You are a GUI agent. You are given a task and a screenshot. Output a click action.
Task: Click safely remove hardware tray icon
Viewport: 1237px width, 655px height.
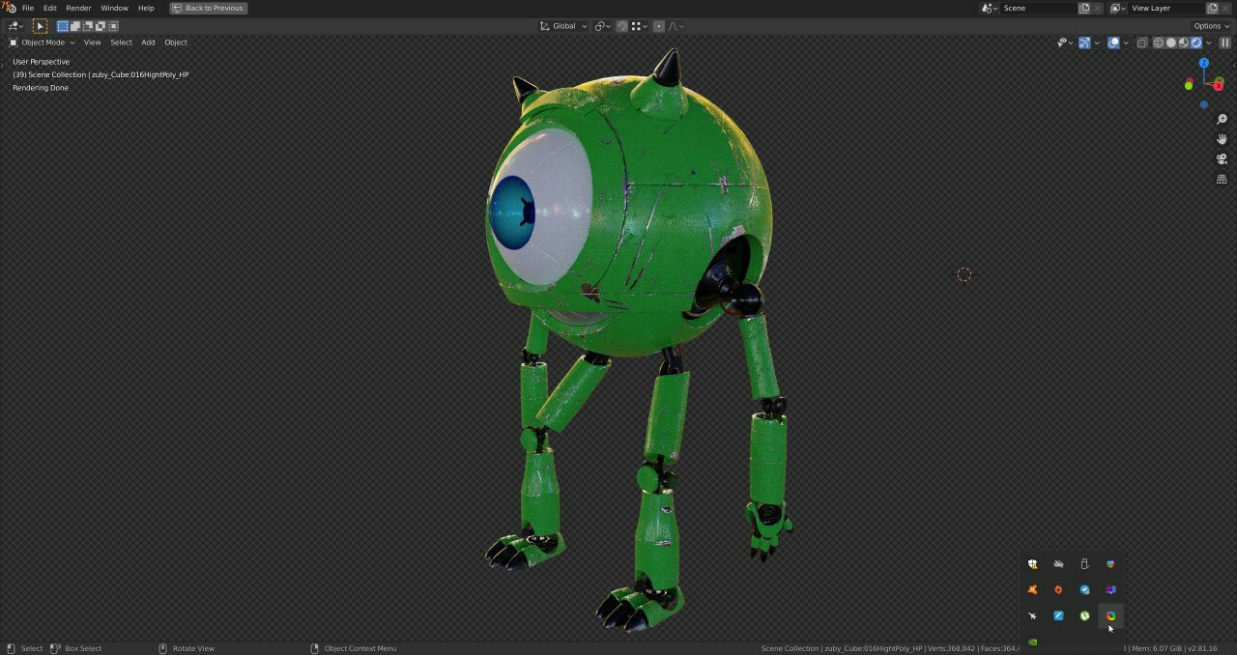click(1084, 564)
